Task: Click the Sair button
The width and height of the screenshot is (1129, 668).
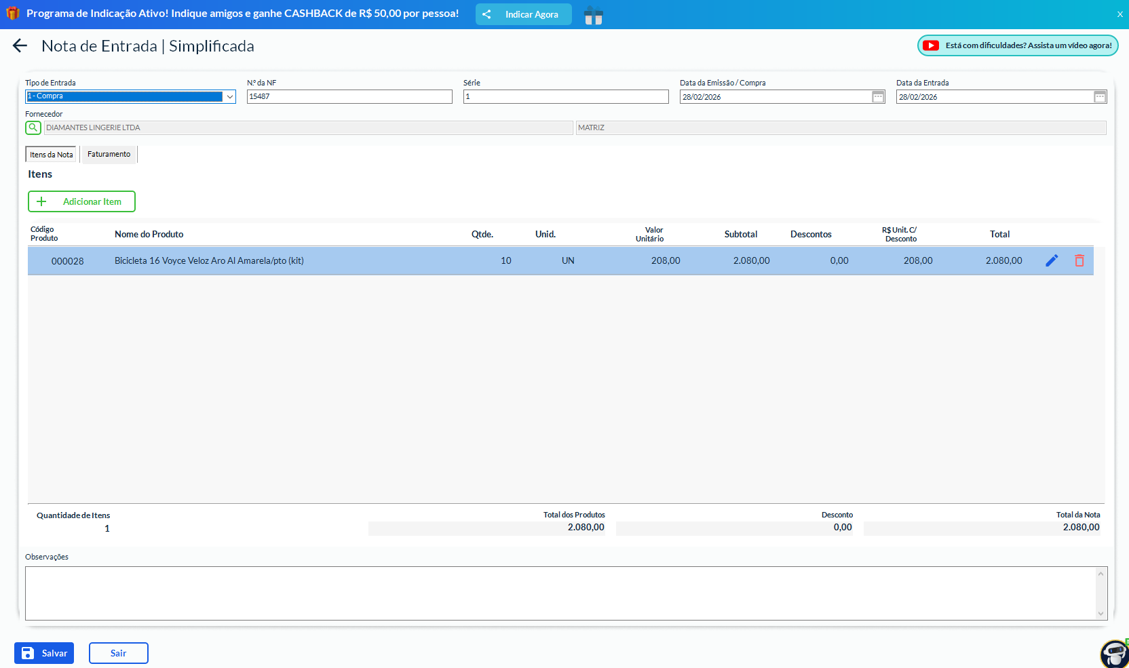Action: tap(118, 653)
